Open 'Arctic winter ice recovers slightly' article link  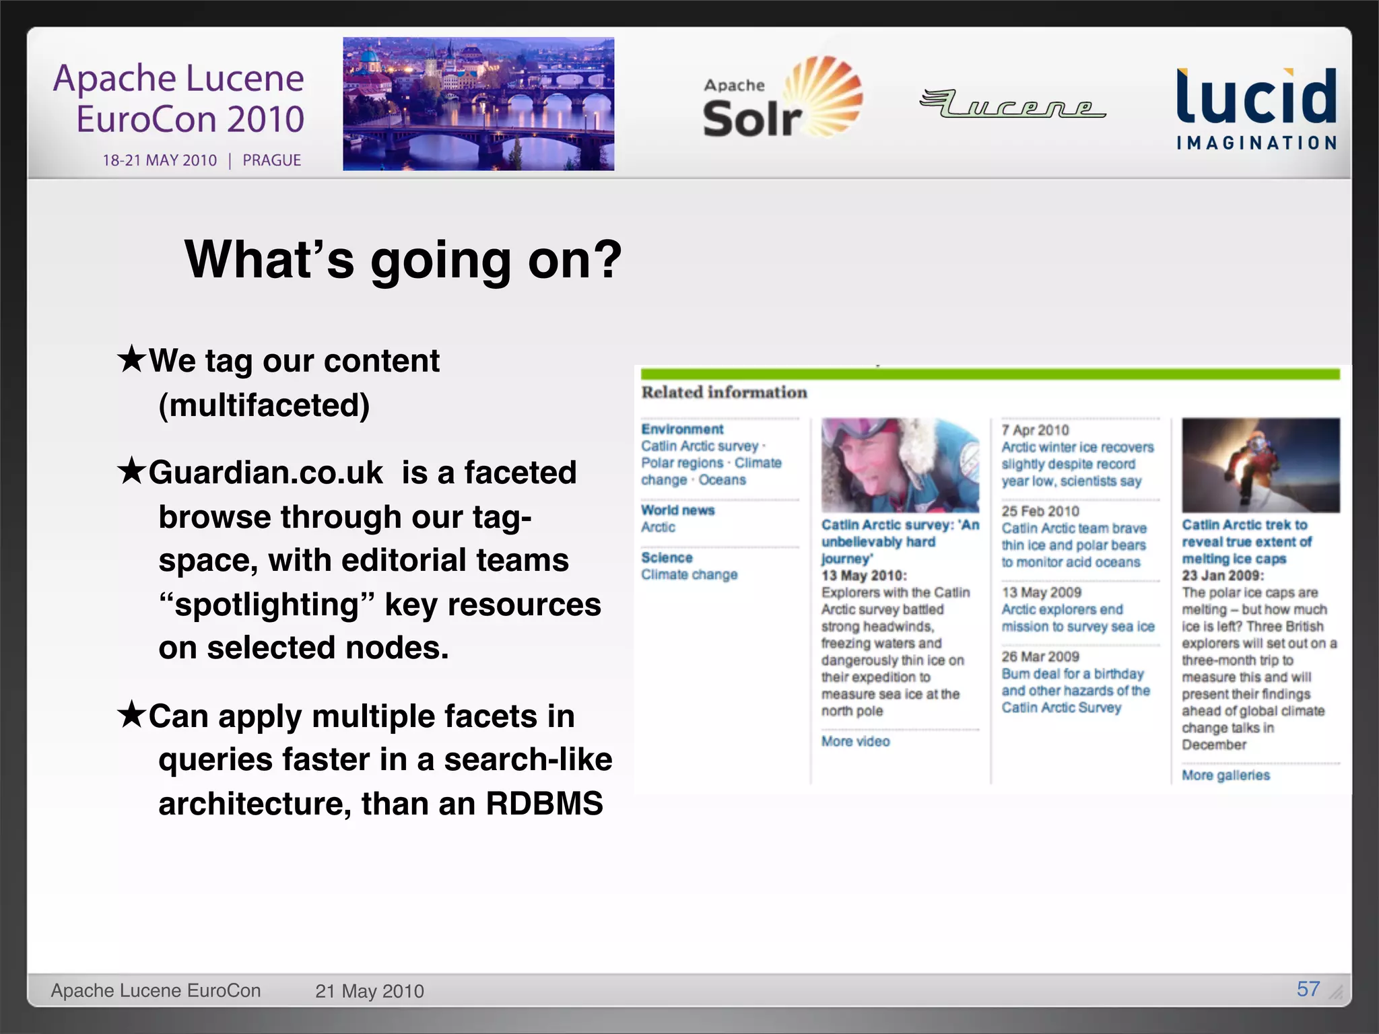(1077, 464)
